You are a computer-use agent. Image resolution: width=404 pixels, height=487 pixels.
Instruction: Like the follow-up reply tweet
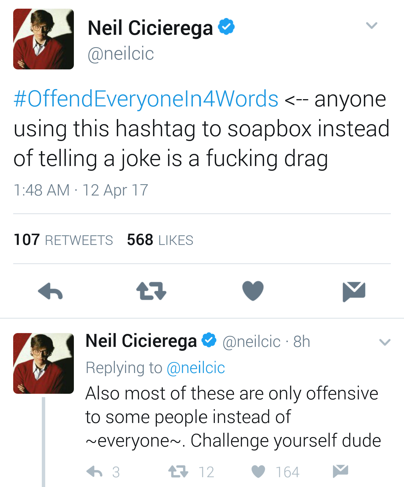[x=258, y=472]
